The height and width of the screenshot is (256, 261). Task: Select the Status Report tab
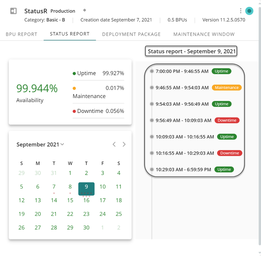70,34
